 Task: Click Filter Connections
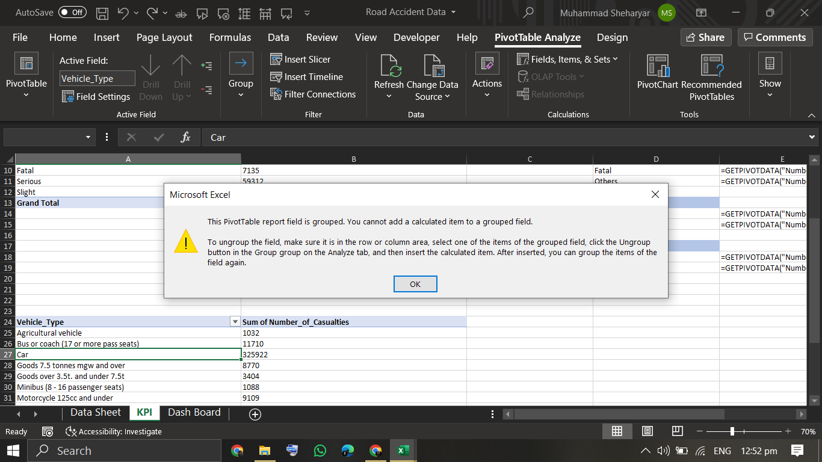pyautogui.click(x=312, y=94)
